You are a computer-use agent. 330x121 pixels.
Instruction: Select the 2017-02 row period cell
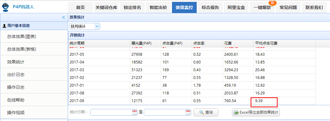(x=99, y=78)
